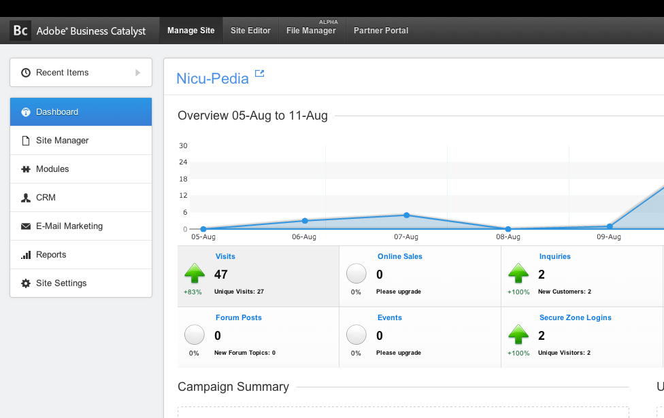Click the 09-Aug chart data point
664x418 pixels.
(x=610, y=226)
